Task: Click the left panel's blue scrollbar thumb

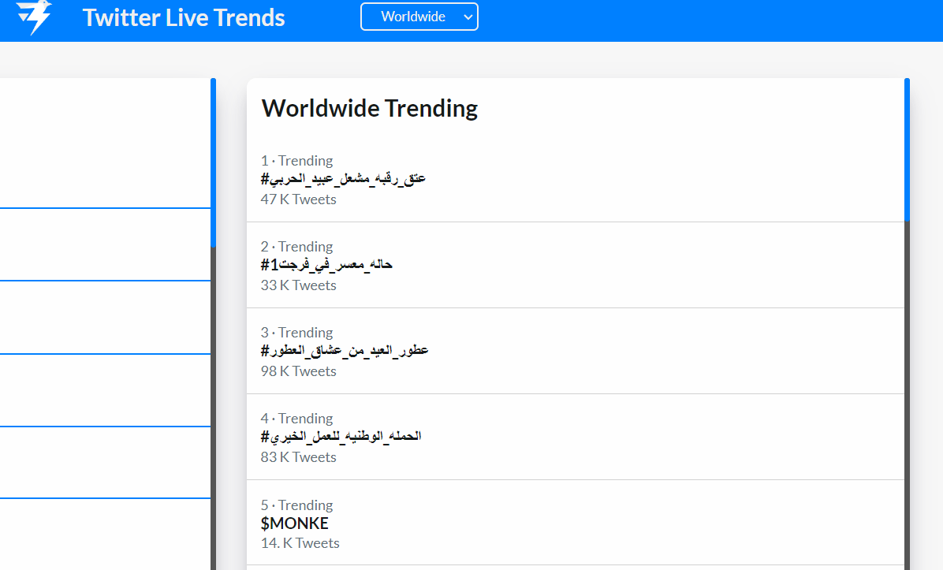Action: click(x=213, y=162)
